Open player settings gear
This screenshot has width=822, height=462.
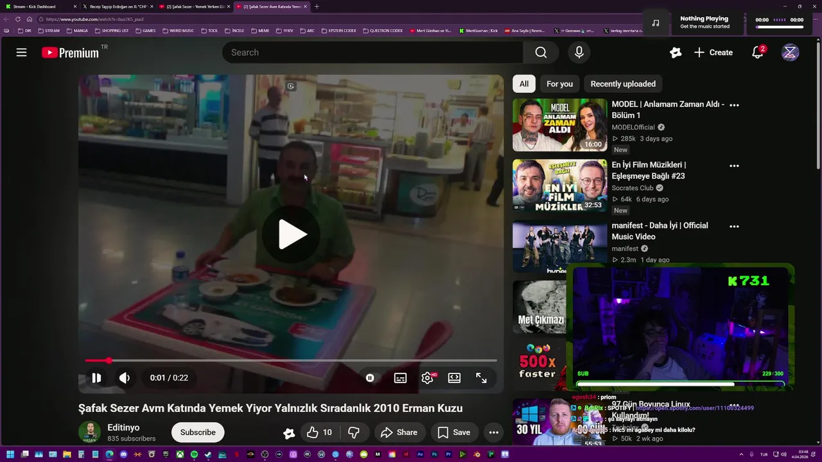point(427,378)
